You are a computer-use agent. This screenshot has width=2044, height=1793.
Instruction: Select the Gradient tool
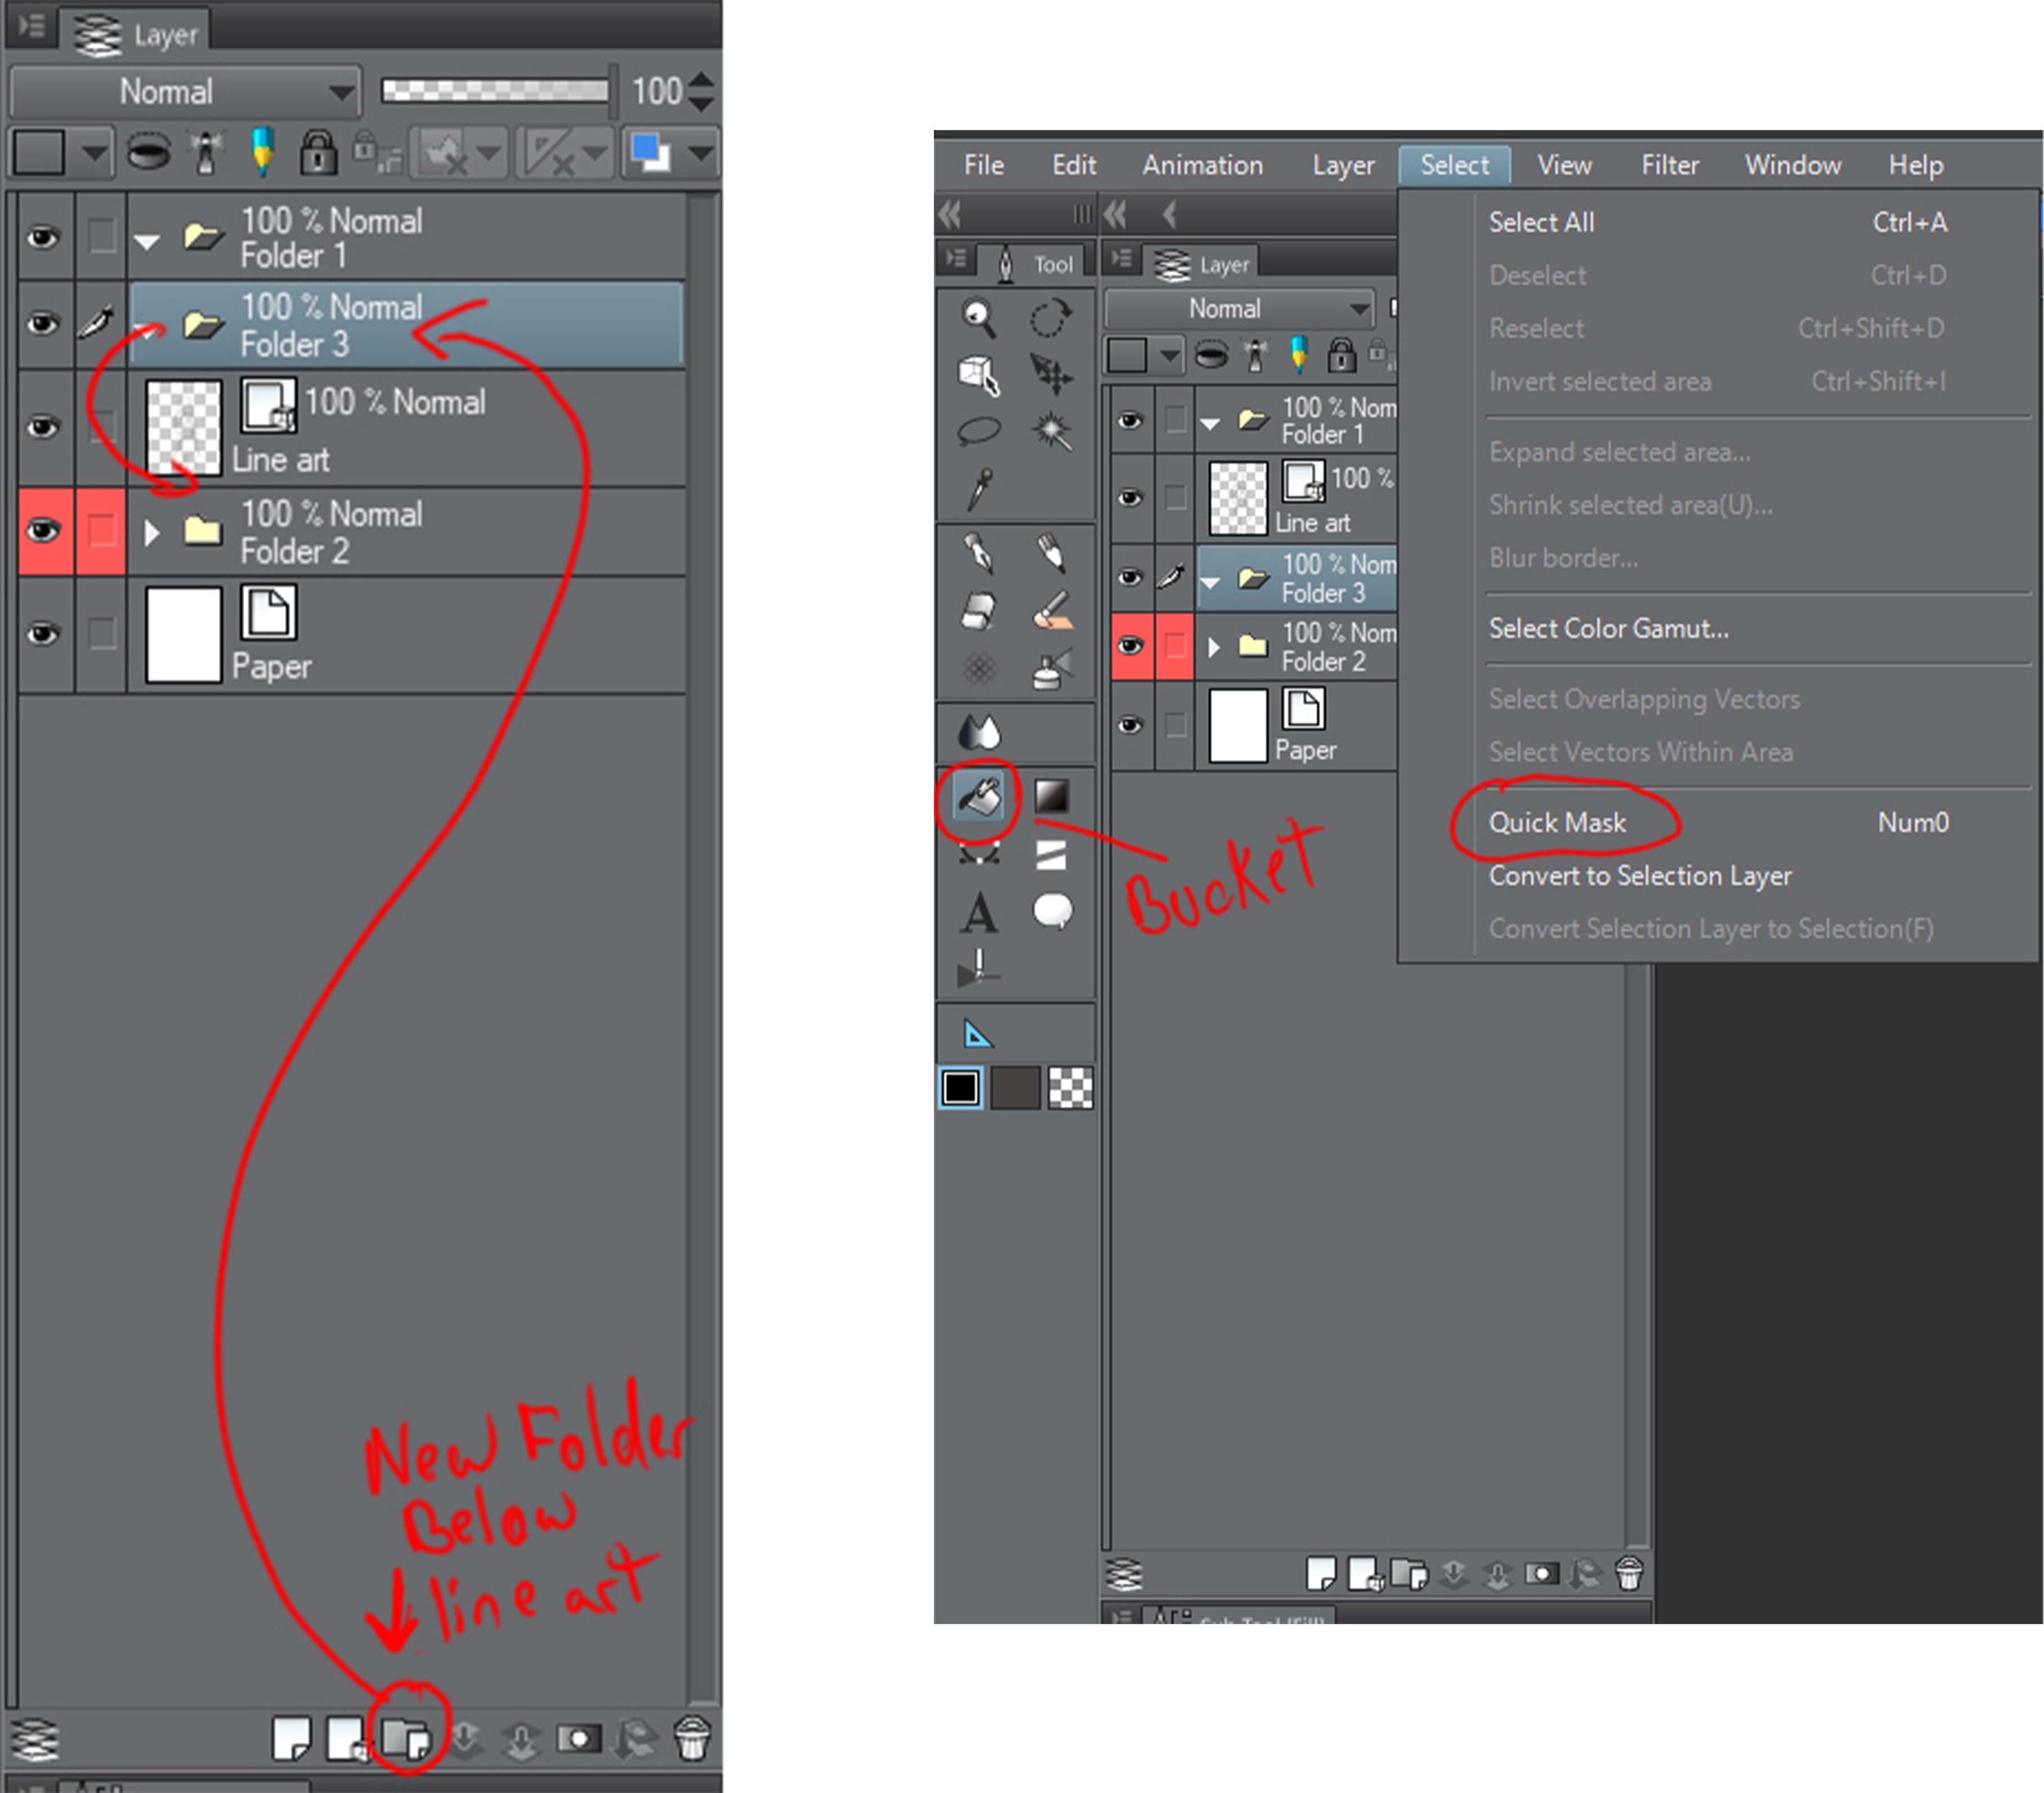pos(1051,797)
